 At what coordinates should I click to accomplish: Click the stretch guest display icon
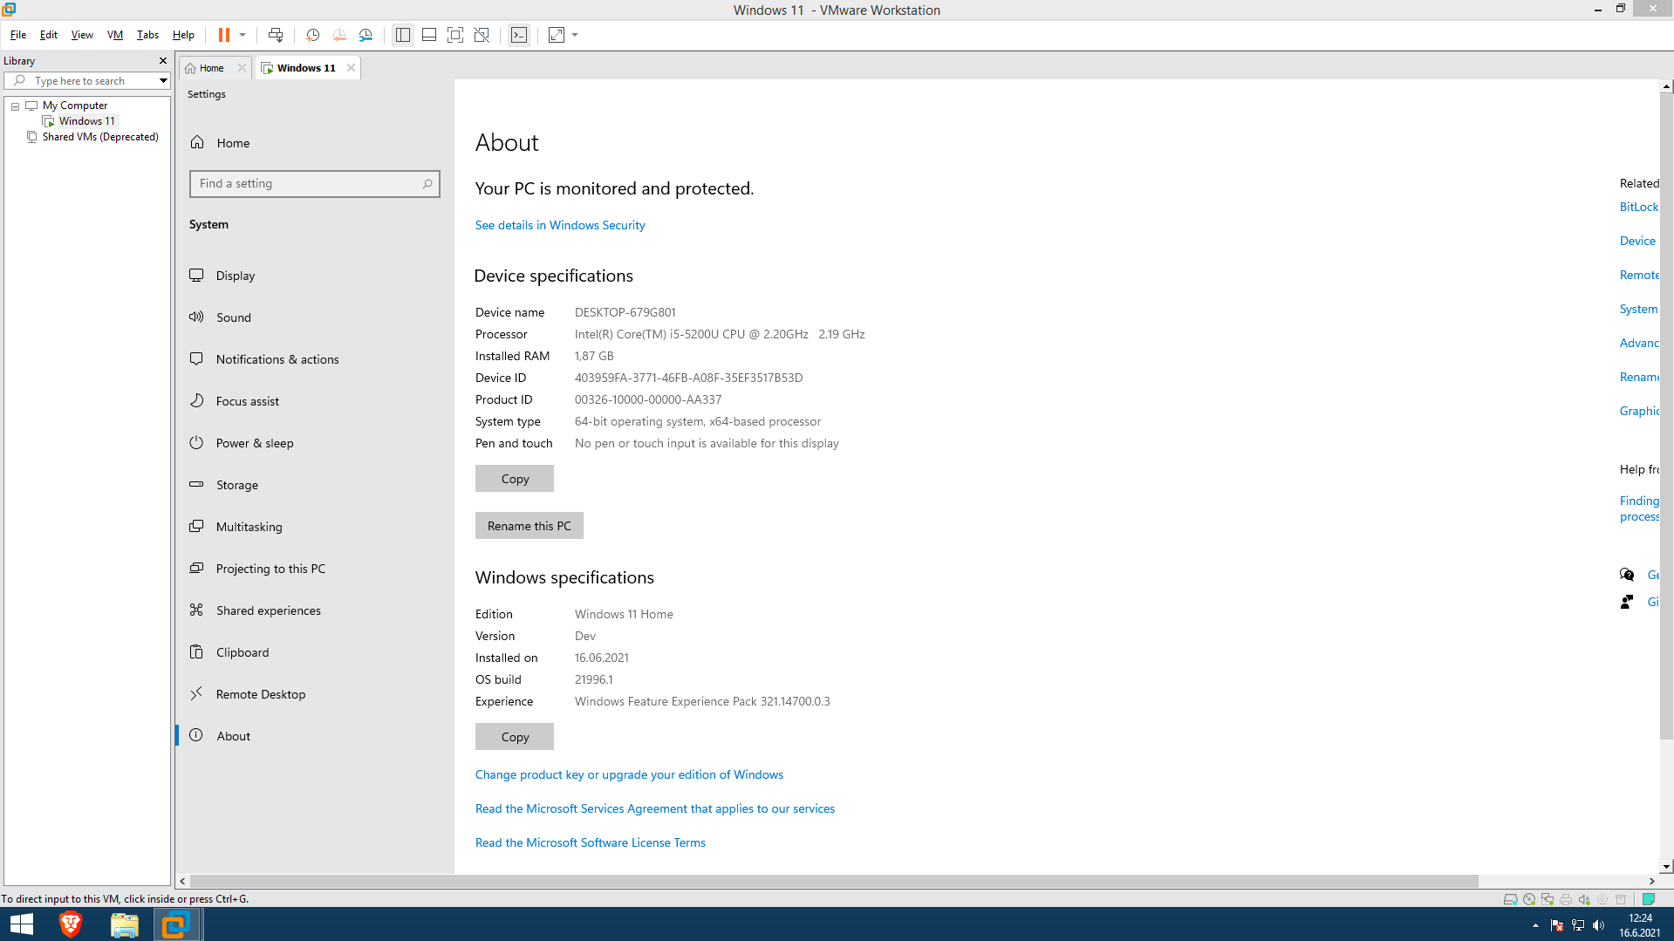[x=557, y=35]
